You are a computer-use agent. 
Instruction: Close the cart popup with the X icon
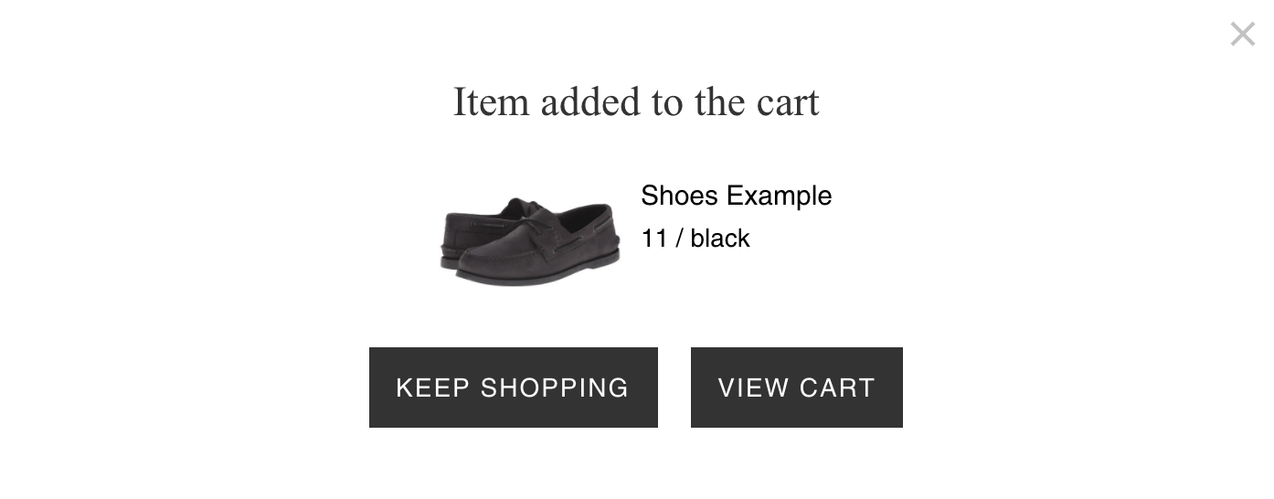point(1242,35)
